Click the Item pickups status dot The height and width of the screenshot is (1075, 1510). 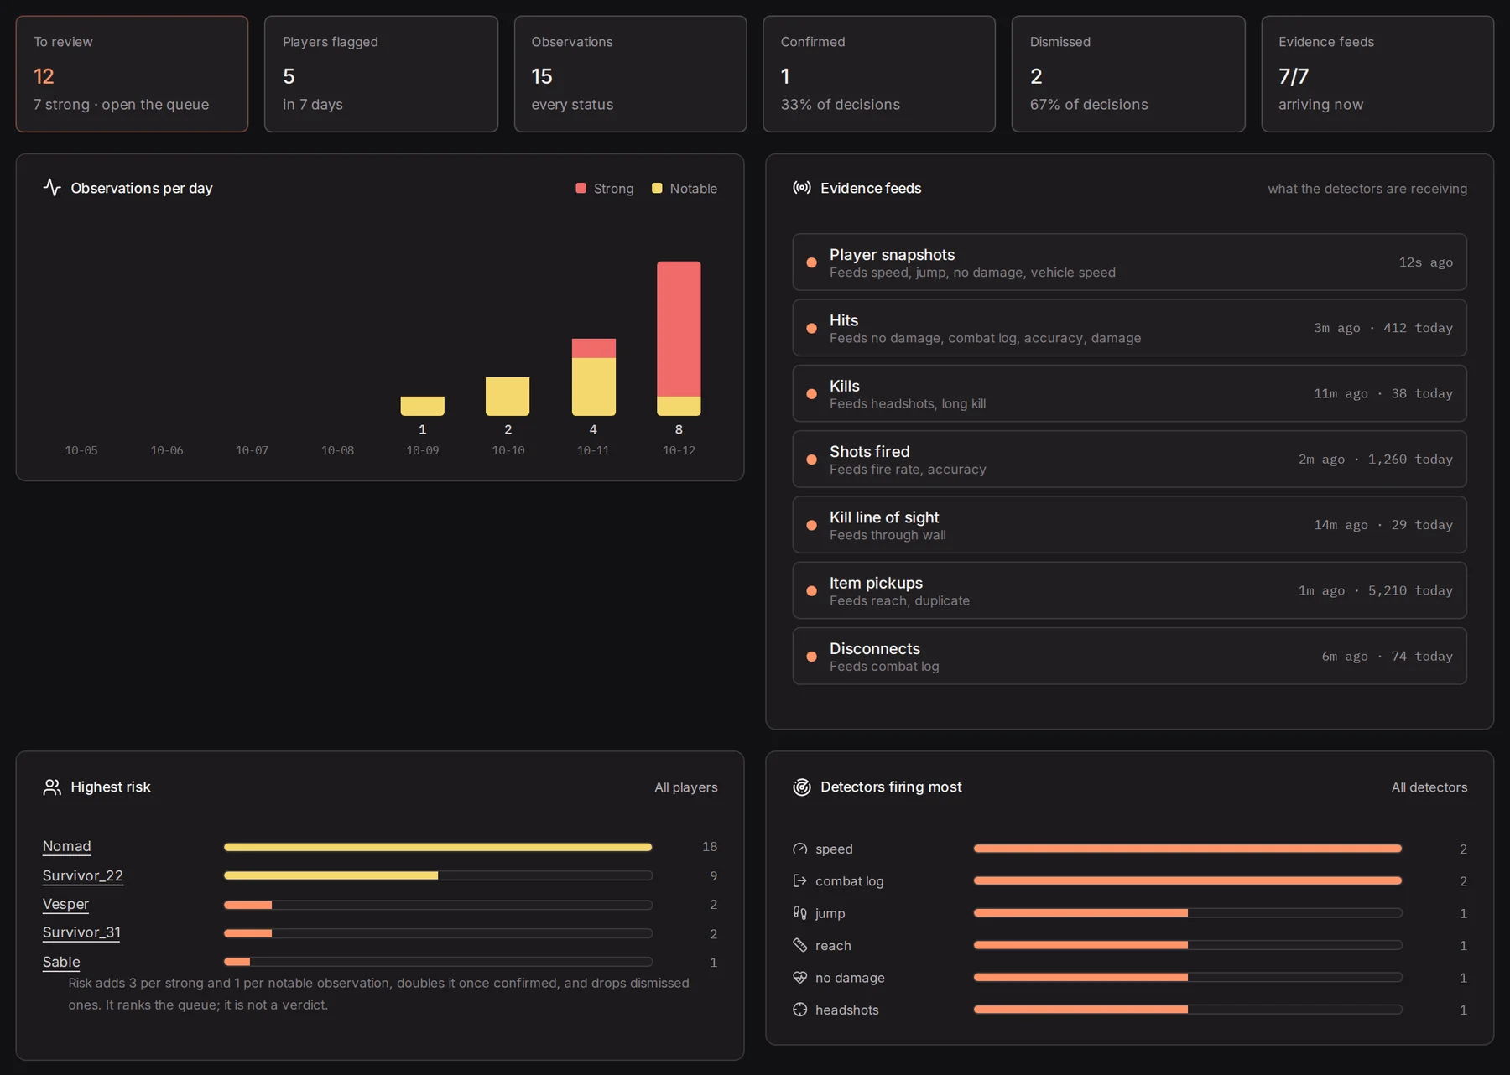(811, 590)
